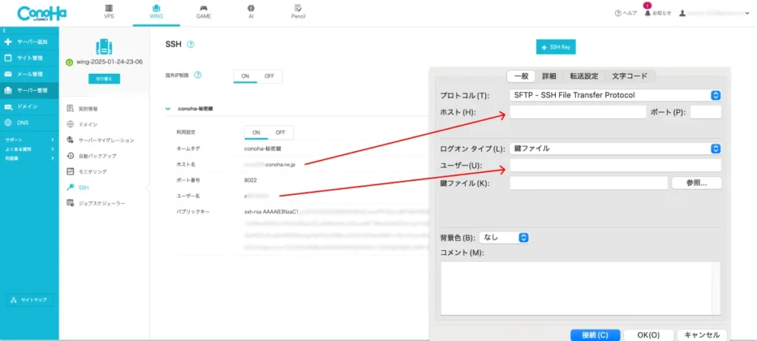Open the プロトコル dropdown
Screen dimensions: 757x341
[x=614, y=95]
